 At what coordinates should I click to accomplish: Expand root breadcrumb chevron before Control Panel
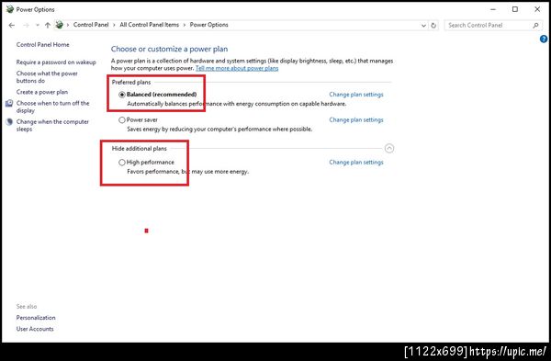pos(68,25)
